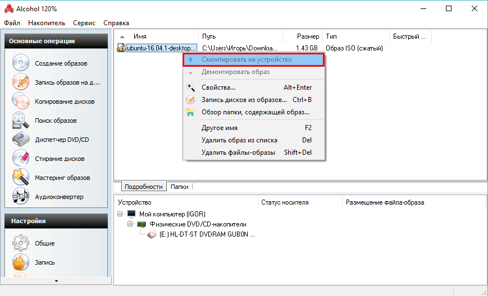Open Создание образов operation

point(61,63)
